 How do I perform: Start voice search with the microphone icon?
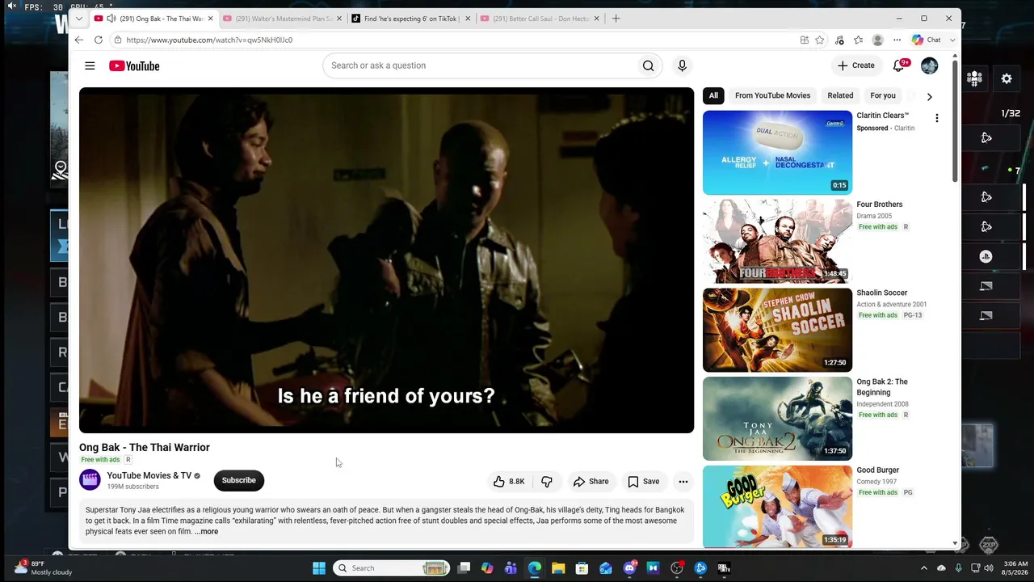(682, 65)
